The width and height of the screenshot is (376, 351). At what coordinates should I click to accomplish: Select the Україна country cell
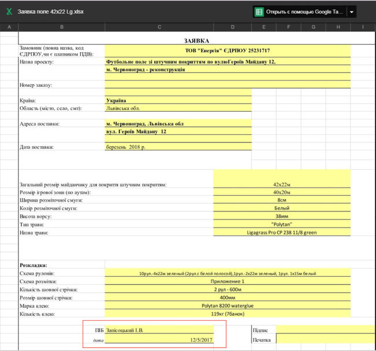178,100
